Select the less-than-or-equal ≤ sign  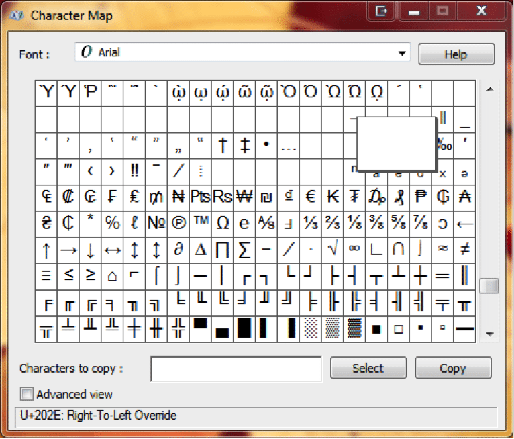[x=68, y=275]
